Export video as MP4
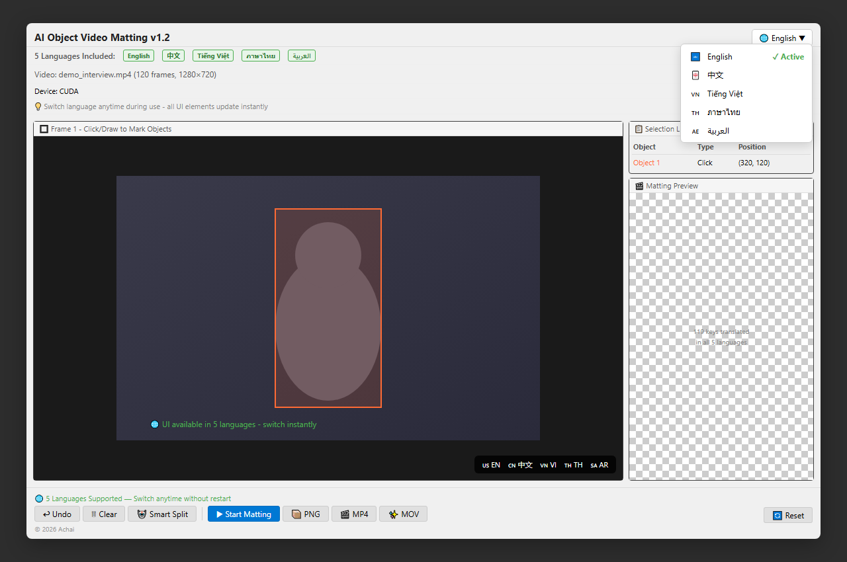Image resolution: width=847 pixels, height=562 pixels. click(x=354, y=514)
